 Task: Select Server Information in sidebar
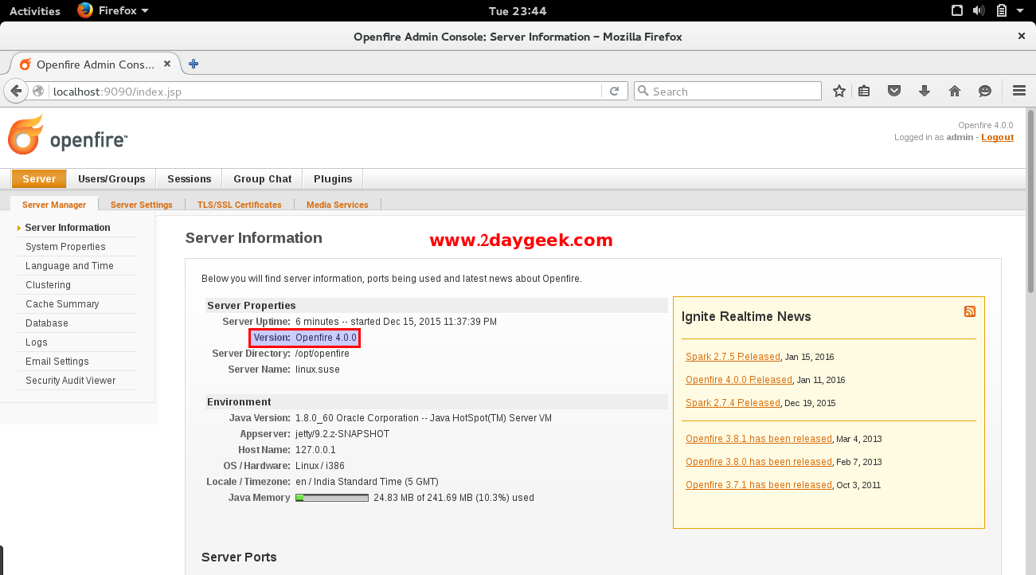pyautogui.click(x=68, y=228)
